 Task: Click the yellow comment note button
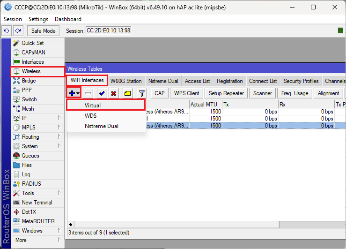(127, 93)
